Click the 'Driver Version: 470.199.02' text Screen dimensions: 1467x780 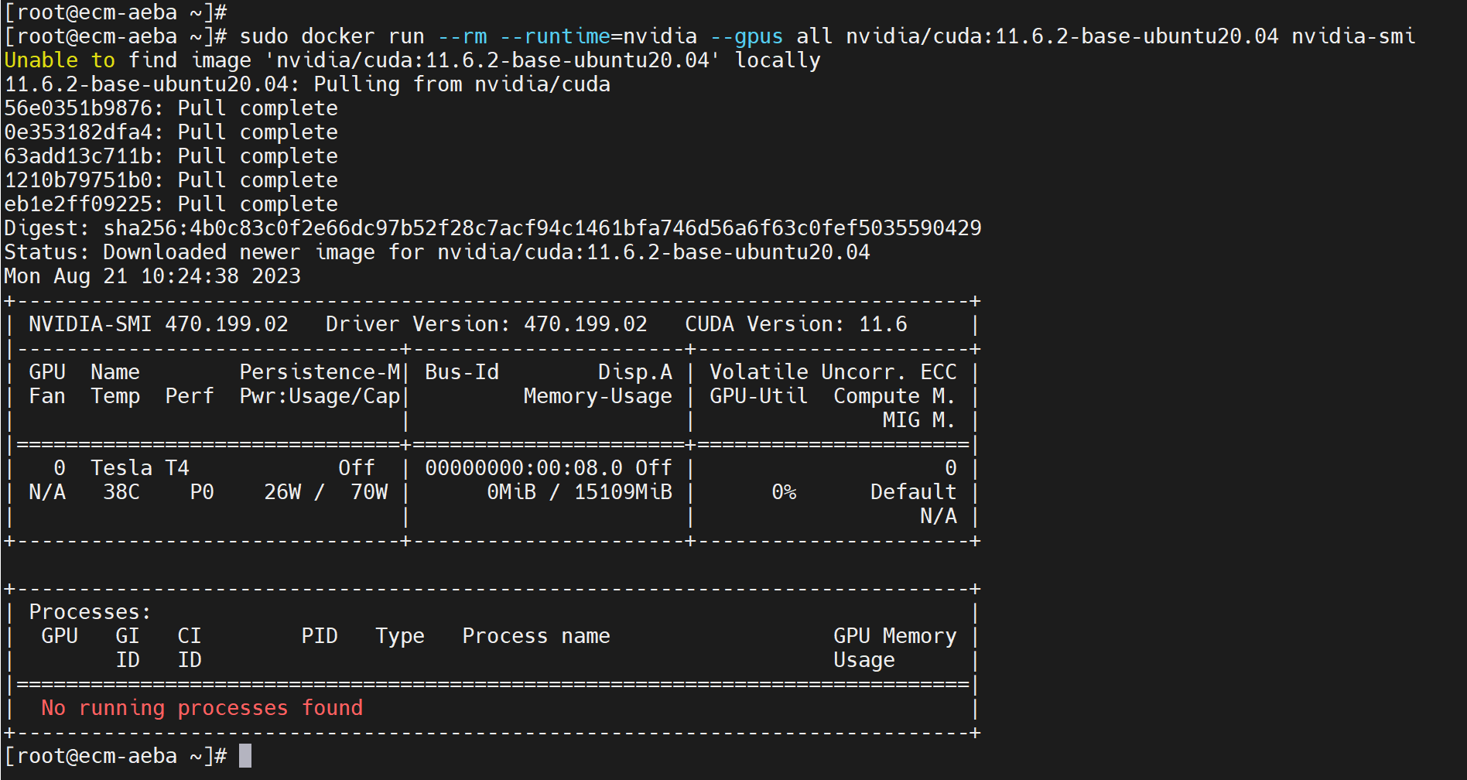pos(486,324)
